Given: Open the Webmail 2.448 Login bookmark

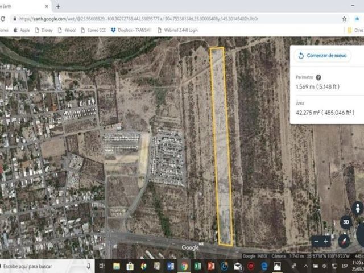Looking at the screenshot, I should pos(177,30).
